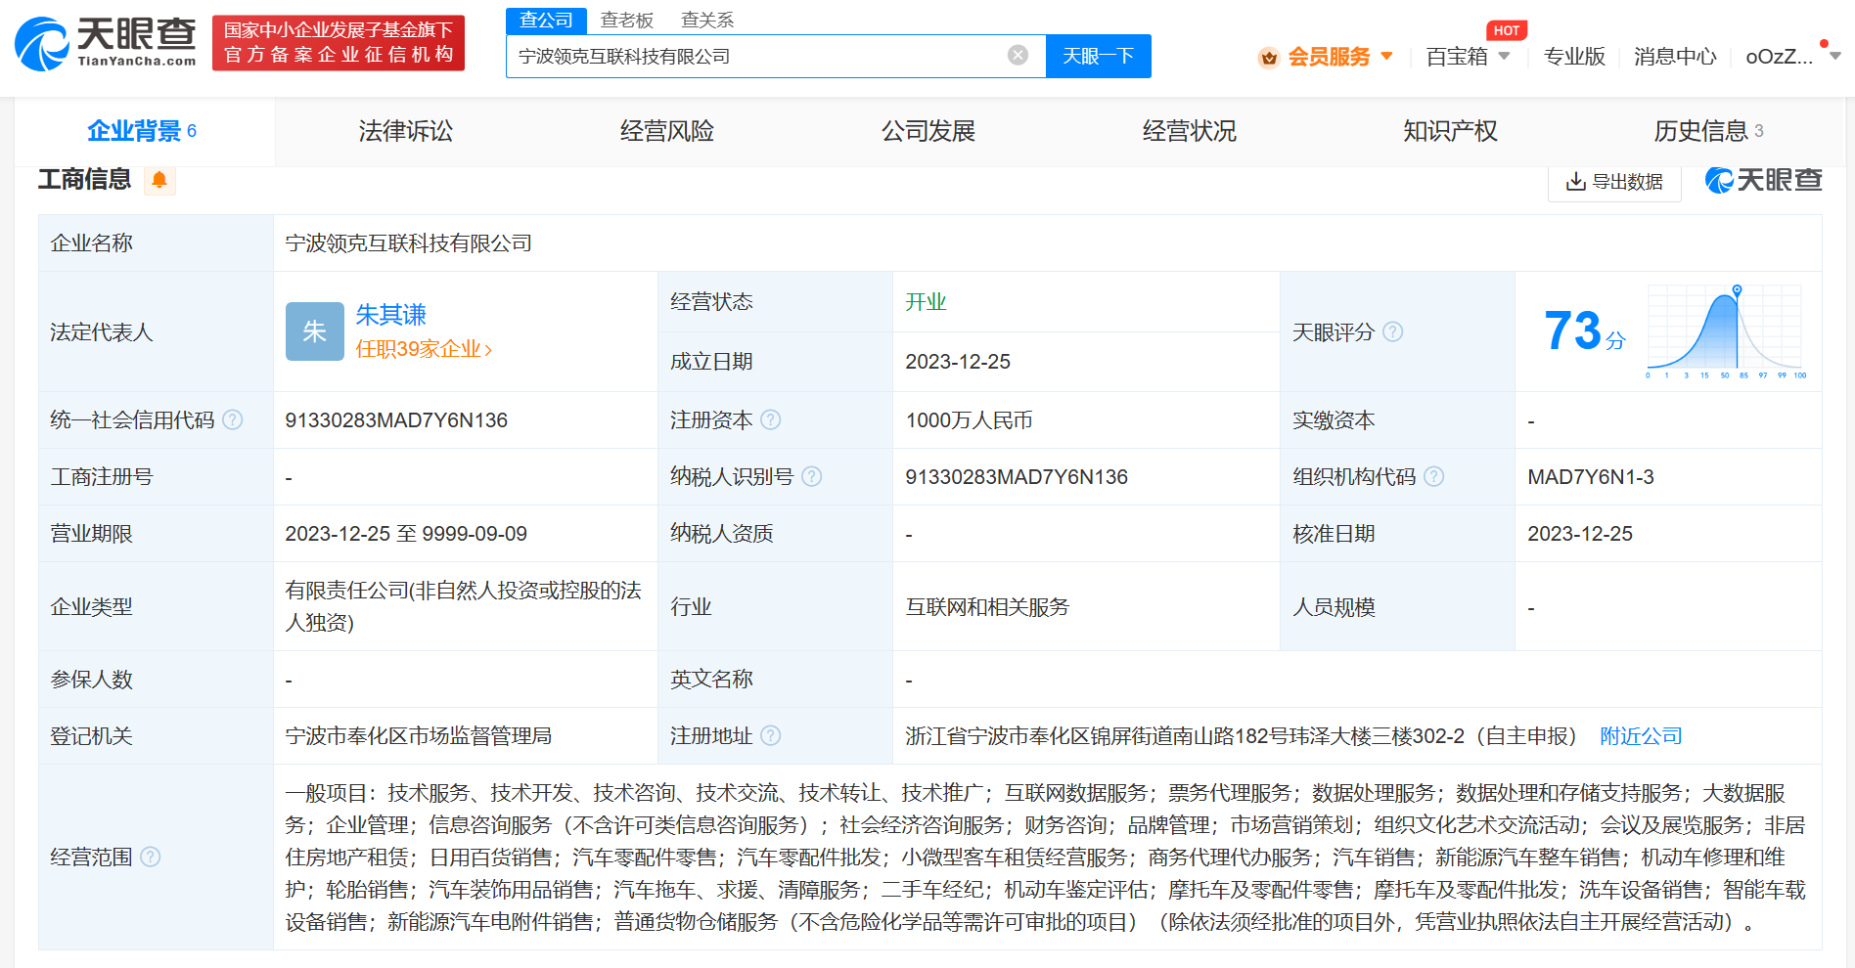The height and width of the screenshot is (968, 1855).
Task: Click help icon beside 经营范围
Action: 151,858
